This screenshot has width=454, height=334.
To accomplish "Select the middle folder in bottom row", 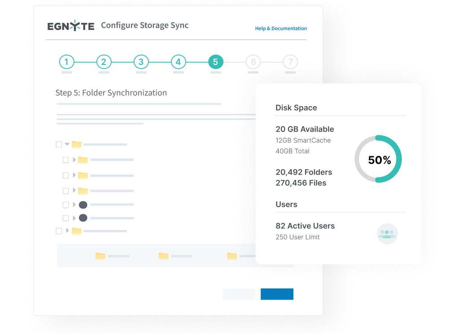I will tap(163, 255).
